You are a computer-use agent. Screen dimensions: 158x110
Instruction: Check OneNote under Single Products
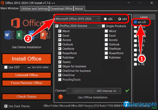coord(106,49)
